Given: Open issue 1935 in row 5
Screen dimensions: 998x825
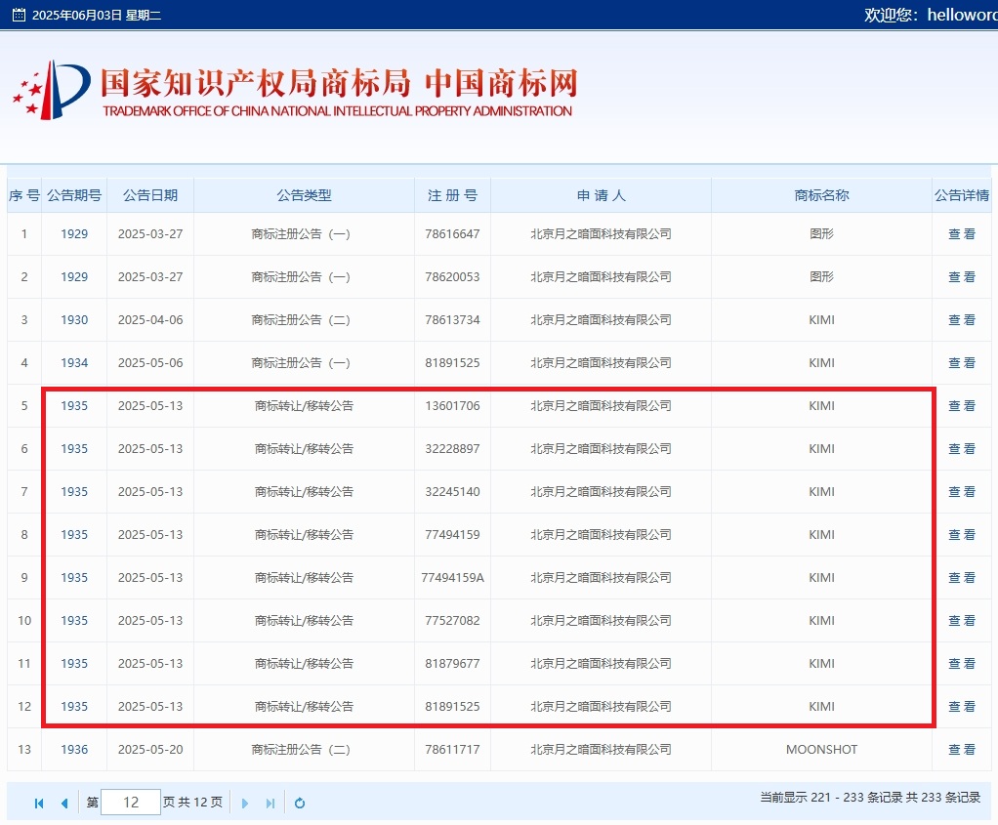Looking at the screenshot, I should pyautogui.click(x=74, y=405).
